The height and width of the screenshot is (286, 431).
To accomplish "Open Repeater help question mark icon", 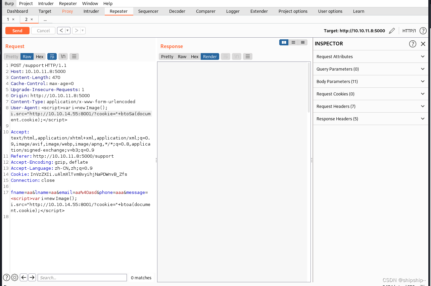I will (423, 31).
